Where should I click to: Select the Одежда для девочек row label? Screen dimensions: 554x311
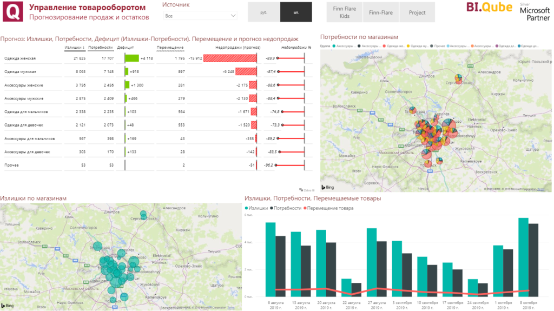24,125
